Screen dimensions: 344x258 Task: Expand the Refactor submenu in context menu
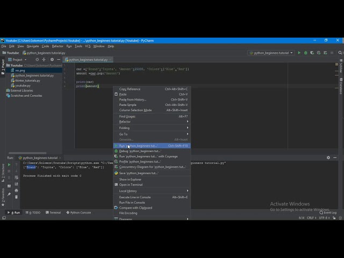[152, 122]
